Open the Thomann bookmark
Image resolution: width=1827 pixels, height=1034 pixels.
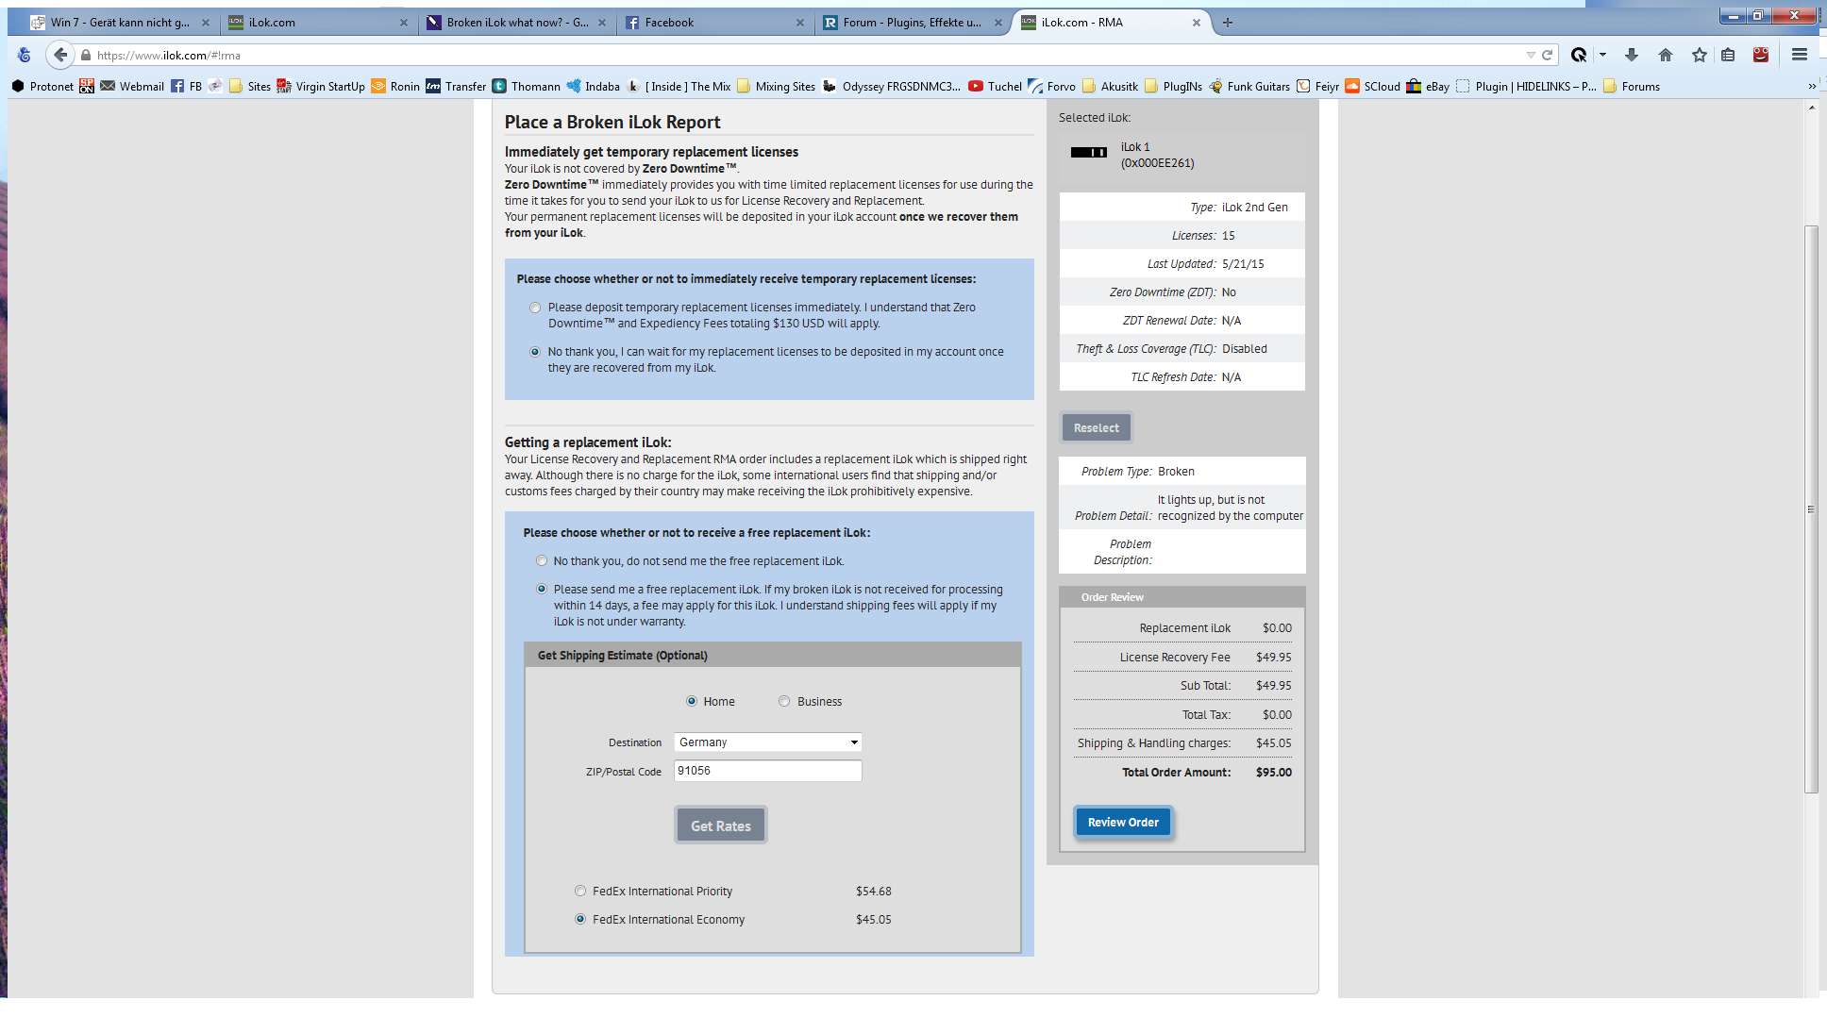pyautogui.click(x=527, y=86)
